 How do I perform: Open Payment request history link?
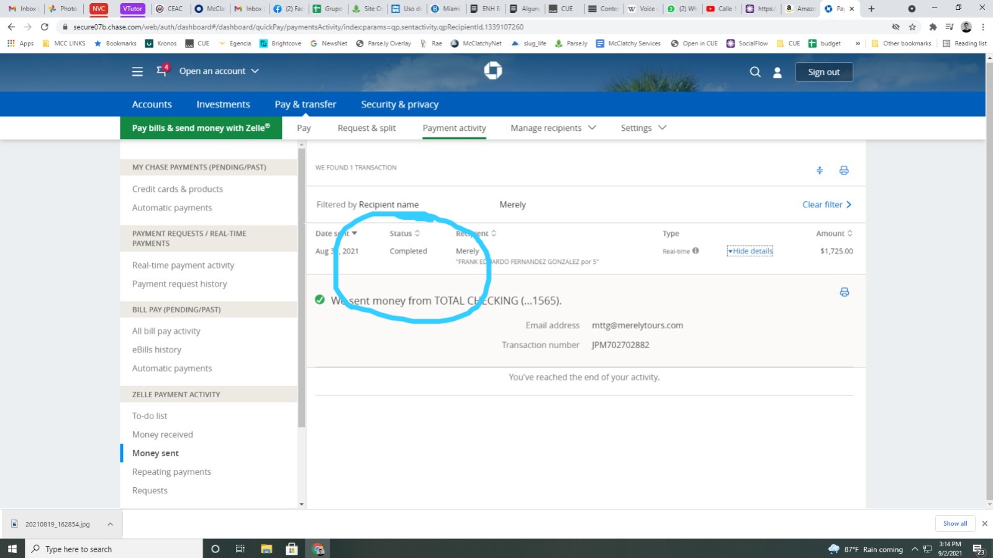(x=179, y=284)
